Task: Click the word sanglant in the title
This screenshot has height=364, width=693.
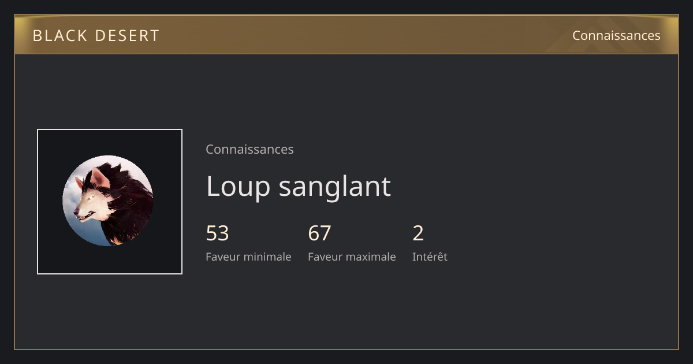Action: pos(335,187)
